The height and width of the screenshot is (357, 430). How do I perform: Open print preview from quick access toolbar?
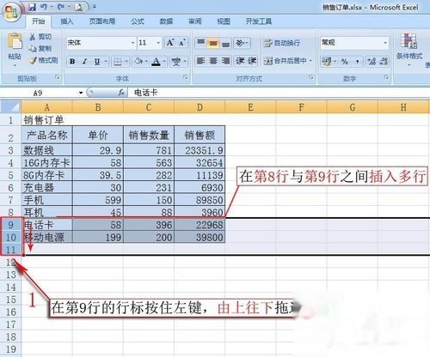78,8
